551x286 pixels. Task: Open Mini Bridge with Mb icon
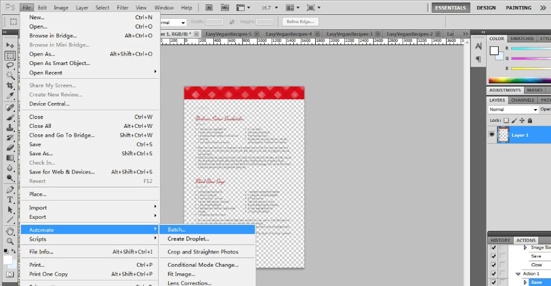(225, 8)
